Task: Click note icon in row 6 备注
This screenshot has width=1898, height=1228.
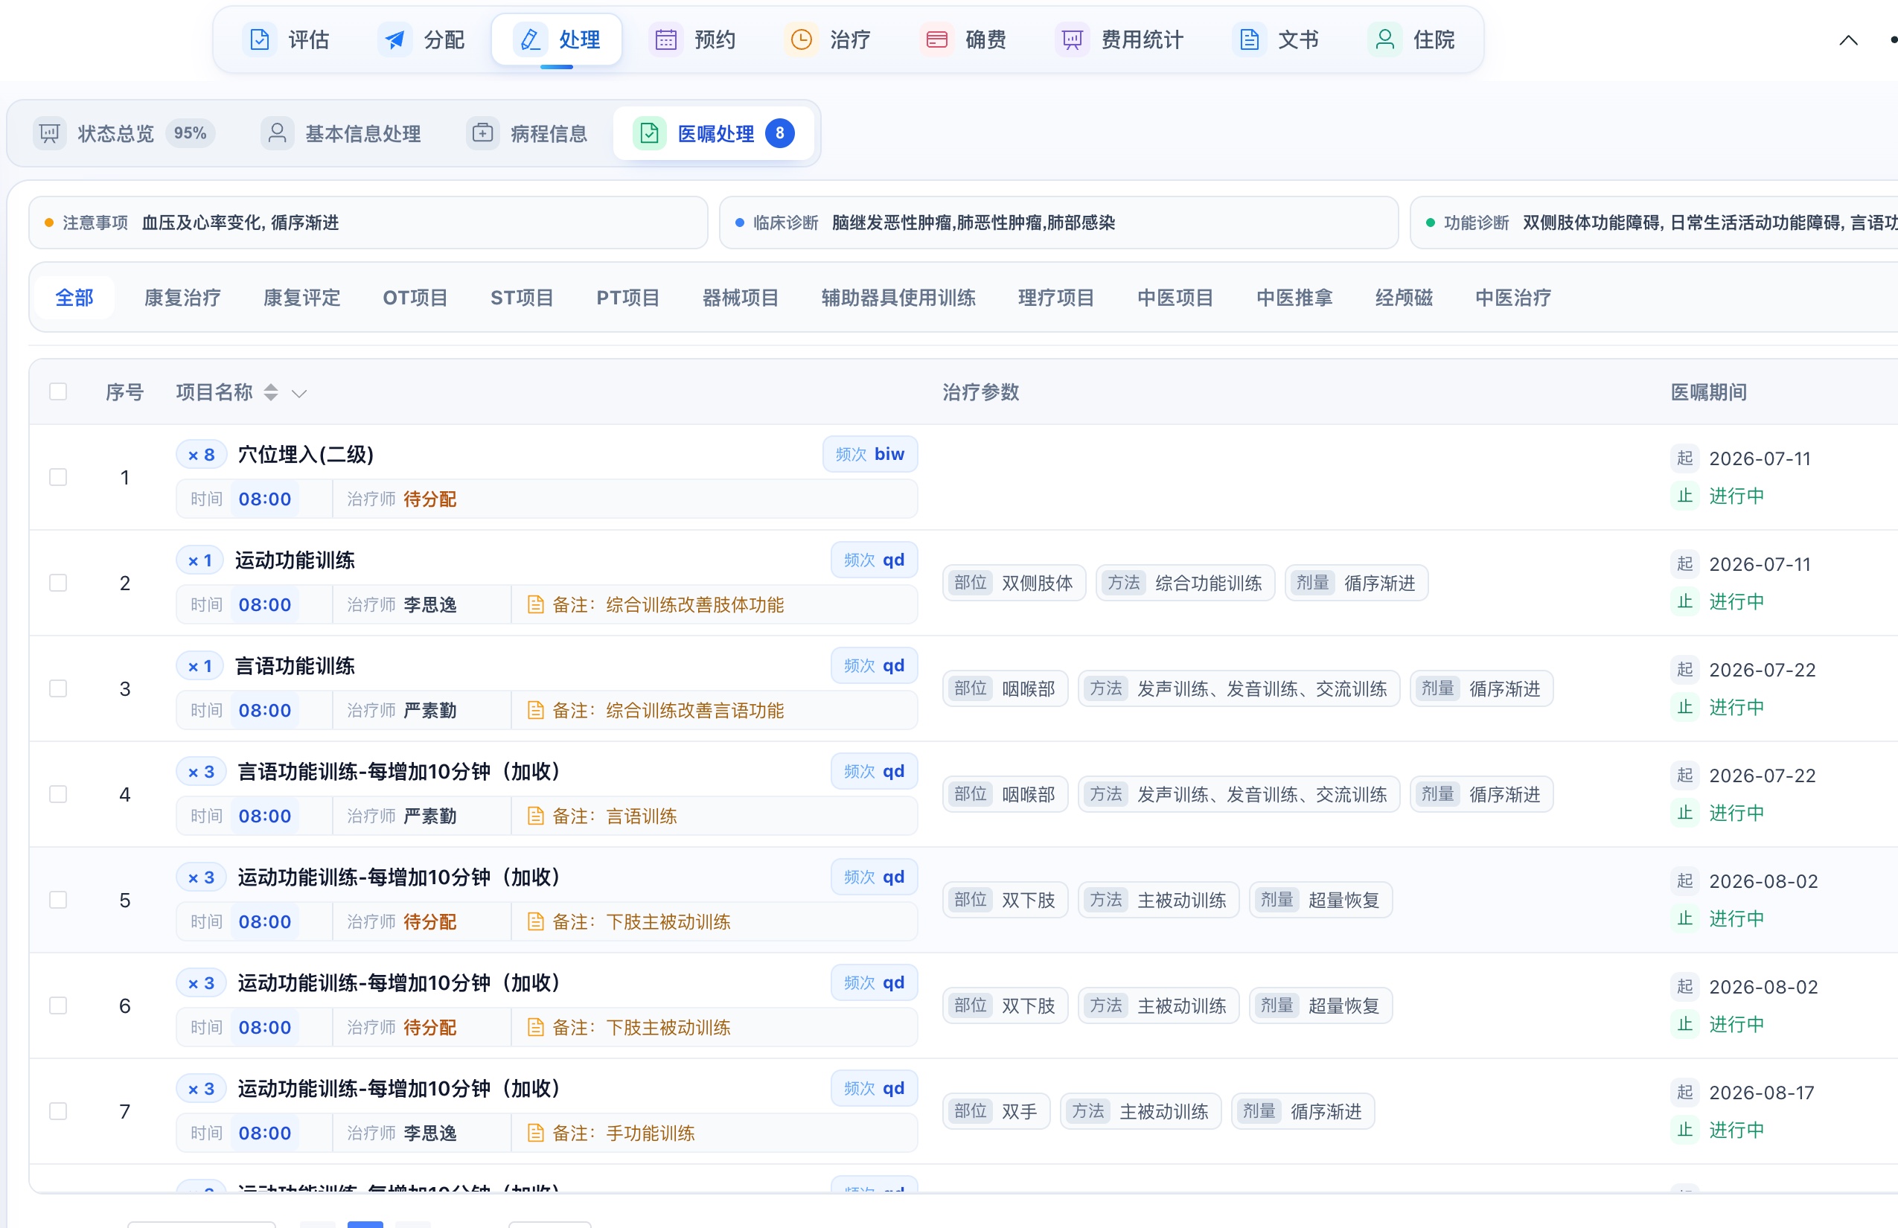Action: (536, 1027)
